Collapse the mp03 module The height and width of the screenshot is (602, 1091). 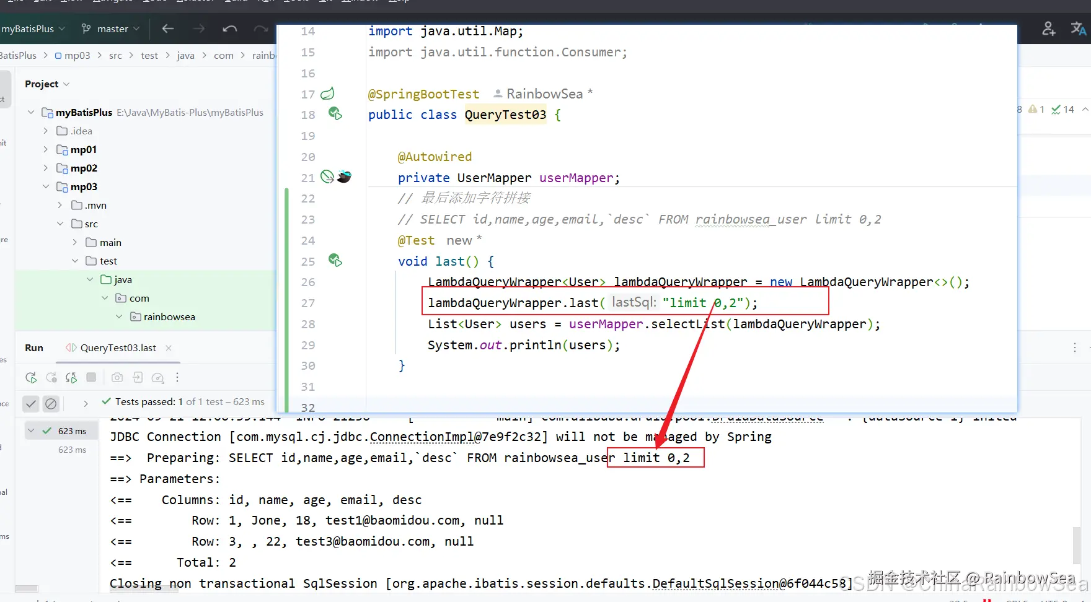[x=46, y=186]
